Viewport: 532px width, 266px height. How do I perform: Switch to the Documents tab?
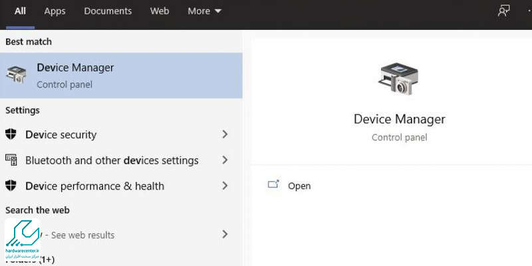(108, 11)
